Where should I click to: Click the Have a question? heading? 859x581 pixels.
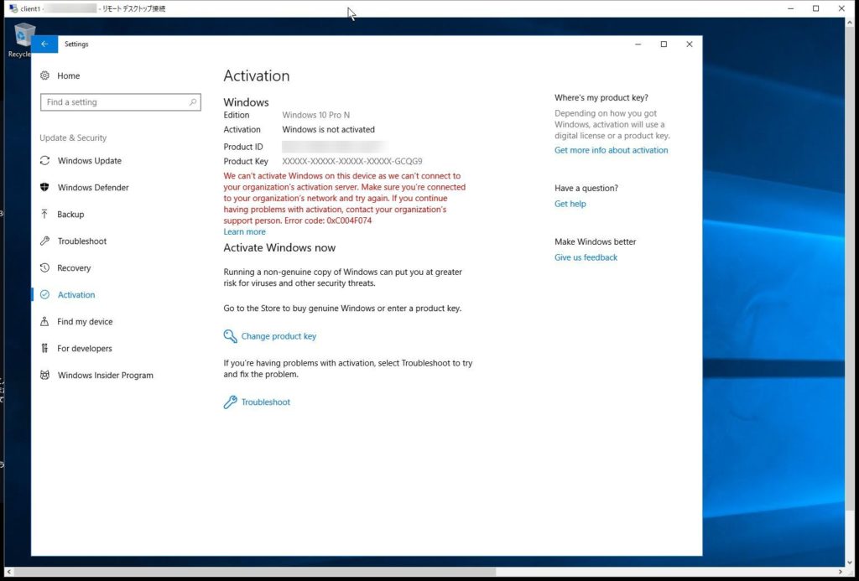586,189
